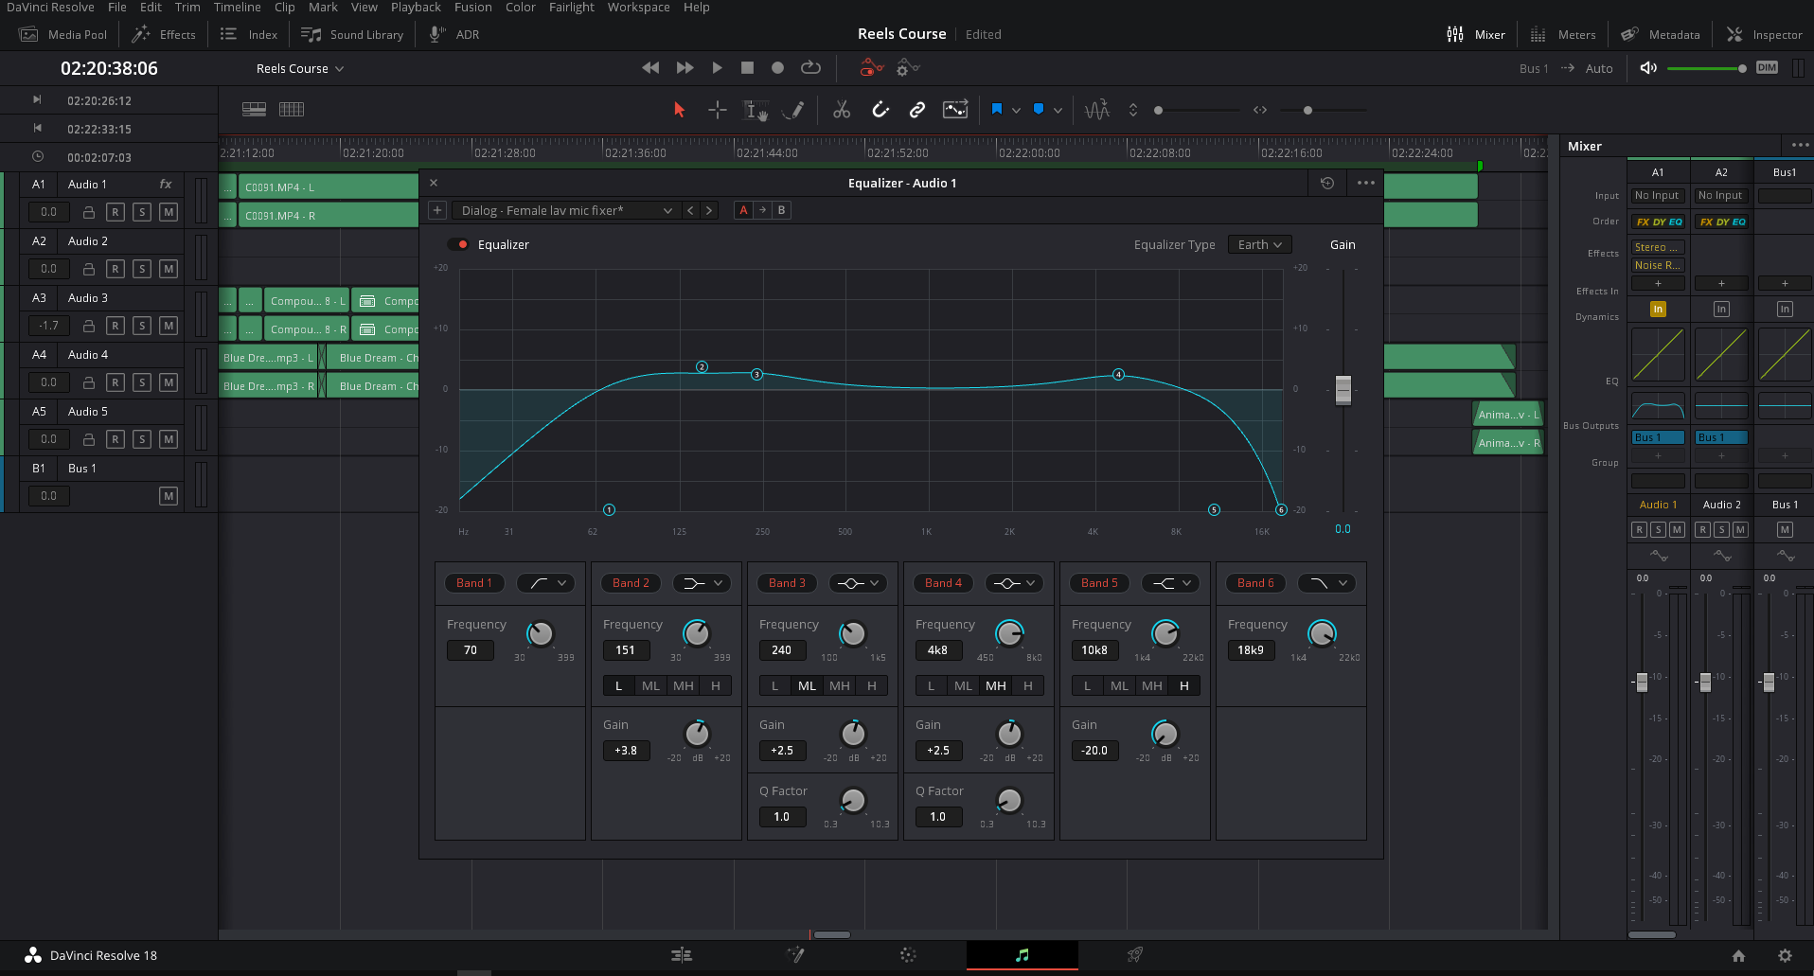Reset the equalizer with the reset icon
The height and width of the screenshot is (976, 1814).
[1327, 183]
